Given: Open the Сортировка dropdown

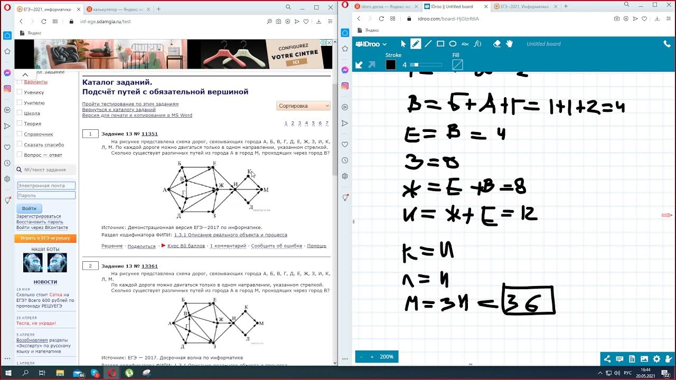Looking at the screenshot, I should click(x=303, y=106).
